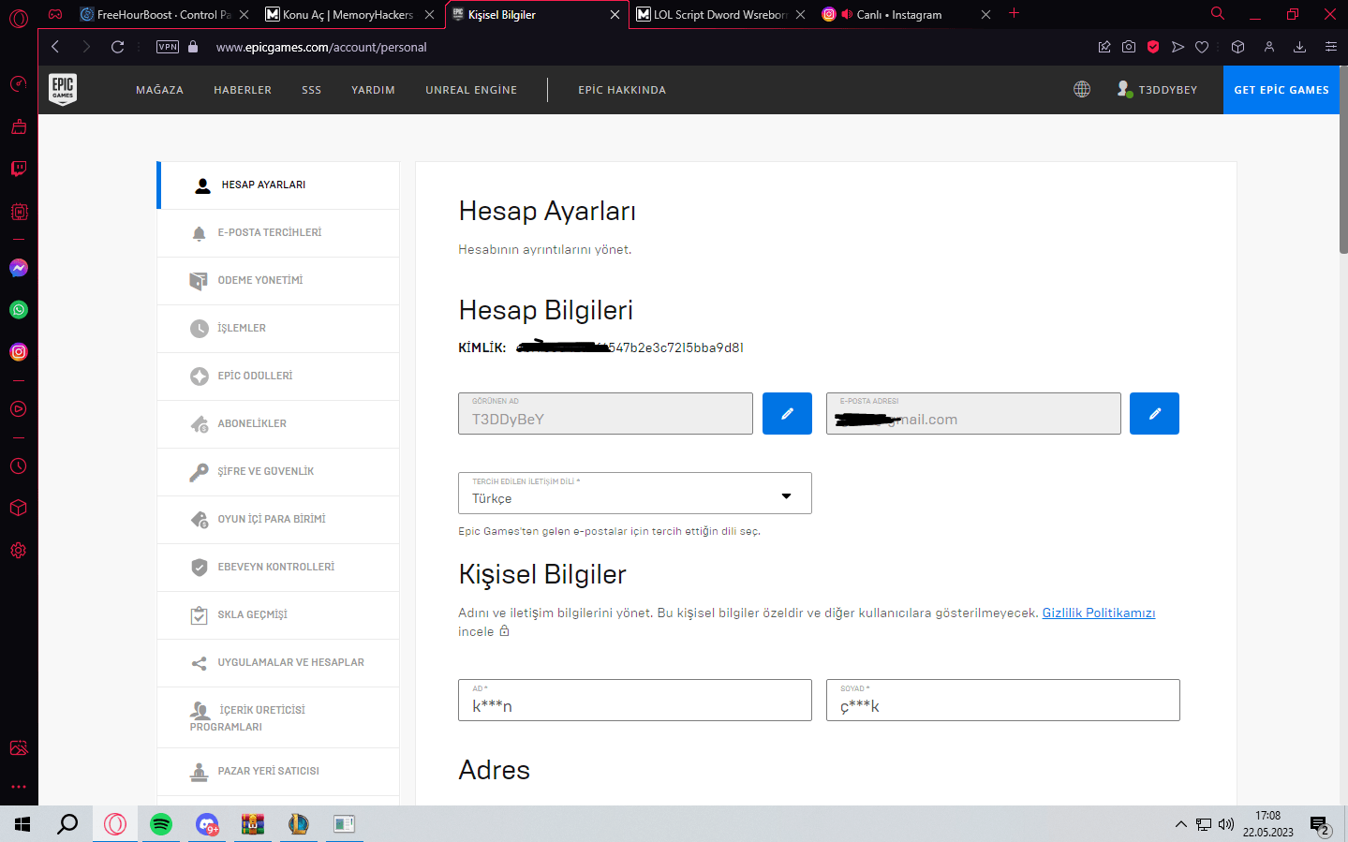
Task: Open browsing history clock in the sidebar
Action: tap(19, 466)
